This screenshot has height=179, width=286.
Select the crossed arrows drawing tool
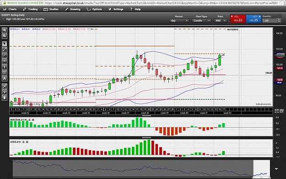pos(5,86)
